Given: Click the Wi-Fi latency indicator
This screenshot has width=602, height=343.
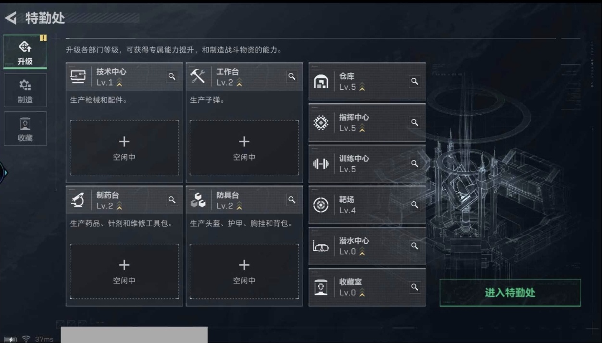Looking at the screenshot, I should [38, 339].
